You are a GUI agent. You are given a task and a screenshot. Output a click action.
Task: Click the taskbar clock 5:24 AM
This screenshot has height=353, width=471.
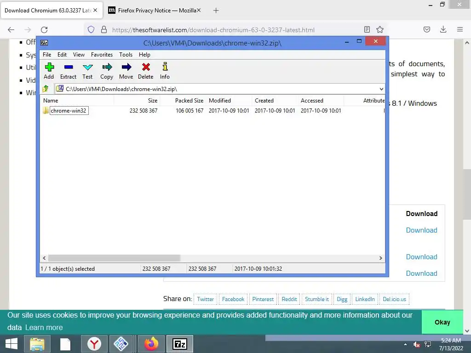[451, 341]
